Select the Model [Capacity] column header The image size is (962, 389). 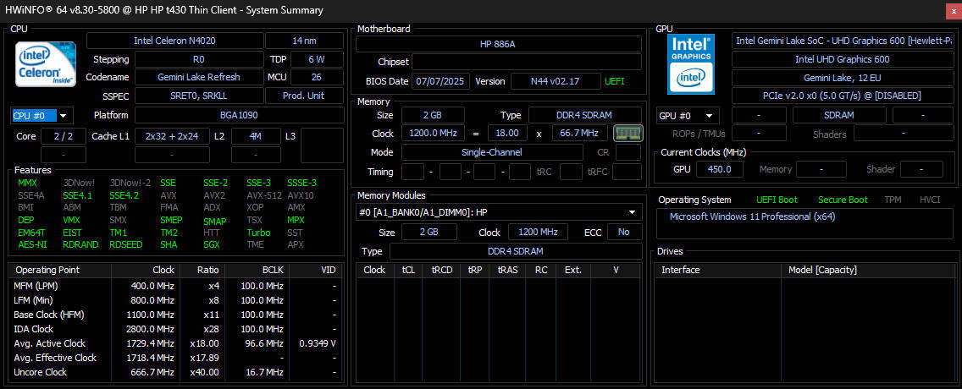pos(823,270)
